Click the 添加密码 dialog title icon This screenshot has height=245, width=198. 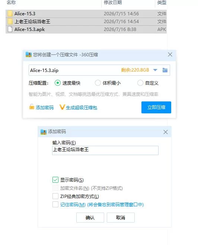44,132
